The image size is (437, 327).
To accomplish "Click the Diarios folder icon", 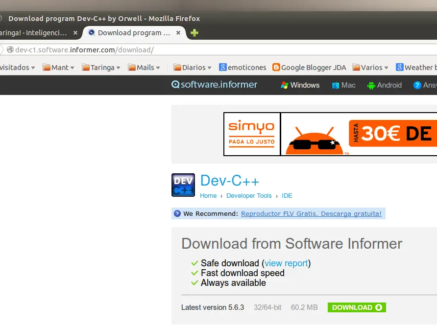I will click(177, 67).
